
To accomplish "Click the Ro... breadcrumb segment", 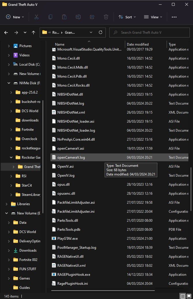I will coord(56,33).
